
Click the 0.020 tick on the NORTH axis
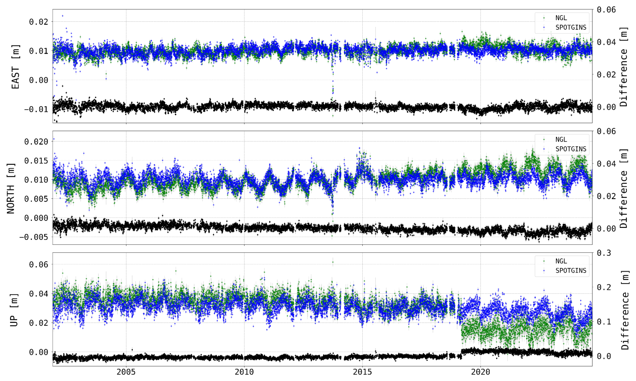tap(36, 142)
